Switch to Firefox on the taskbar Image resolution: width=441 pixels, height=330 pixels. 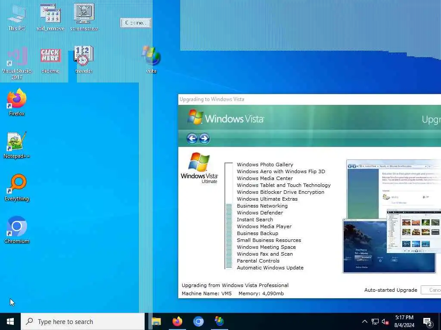[x=177, y=321]
